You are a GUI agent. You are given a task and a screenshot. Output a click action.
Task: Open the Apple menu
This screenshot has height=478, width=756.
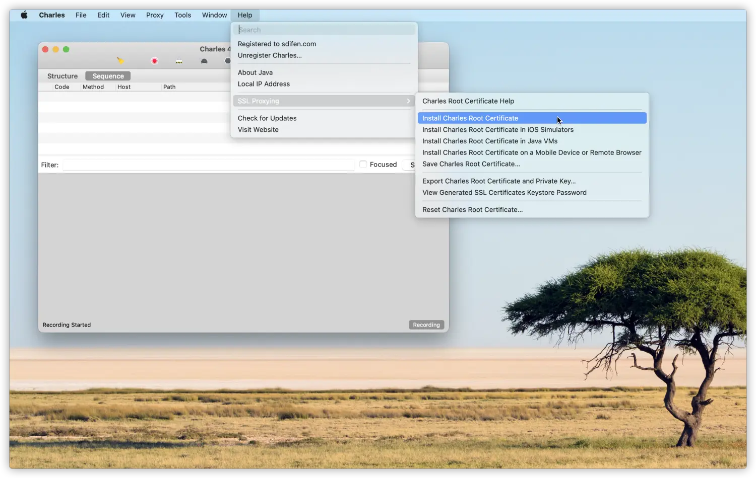[24, 15]
